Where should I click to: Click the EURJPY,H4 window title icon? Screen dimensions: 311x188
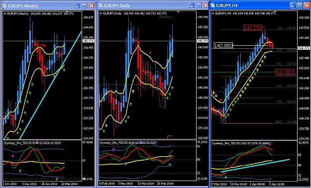click(213, 5)
